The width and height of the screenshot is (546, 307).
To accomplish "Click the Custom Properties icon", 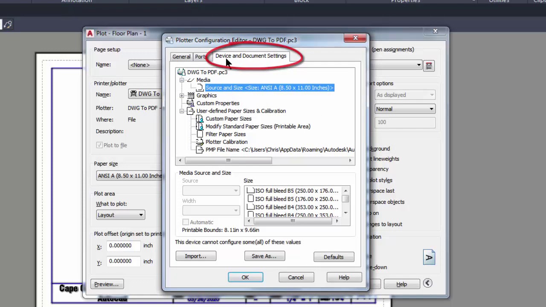I will pyautogui.click(x=191, y=103).
